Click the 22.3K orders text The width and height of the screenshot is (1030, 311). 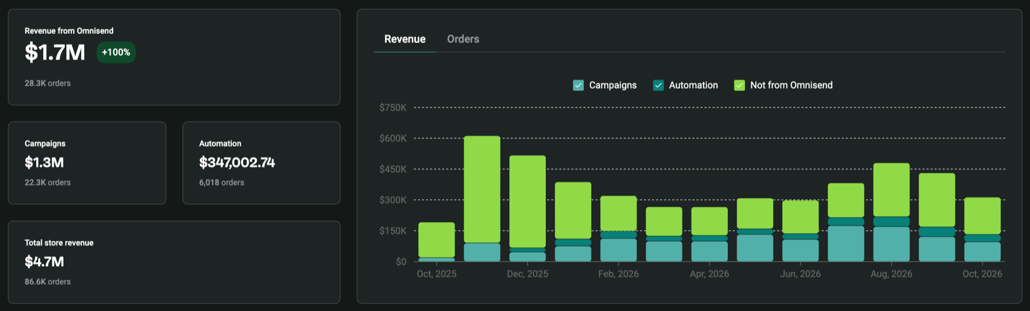[x=48, y=182]
